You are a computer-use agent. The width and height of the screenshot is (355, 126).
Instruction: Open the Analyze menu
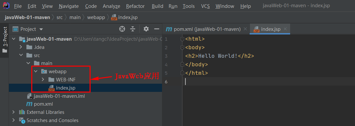pyautogui.click(x=111, y=6)
